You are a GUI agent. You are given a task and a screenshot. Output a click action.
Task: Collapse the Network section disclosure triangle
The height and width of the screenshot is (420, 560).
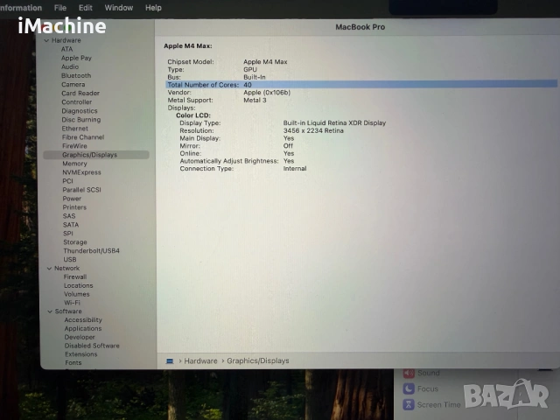(49, 268)
